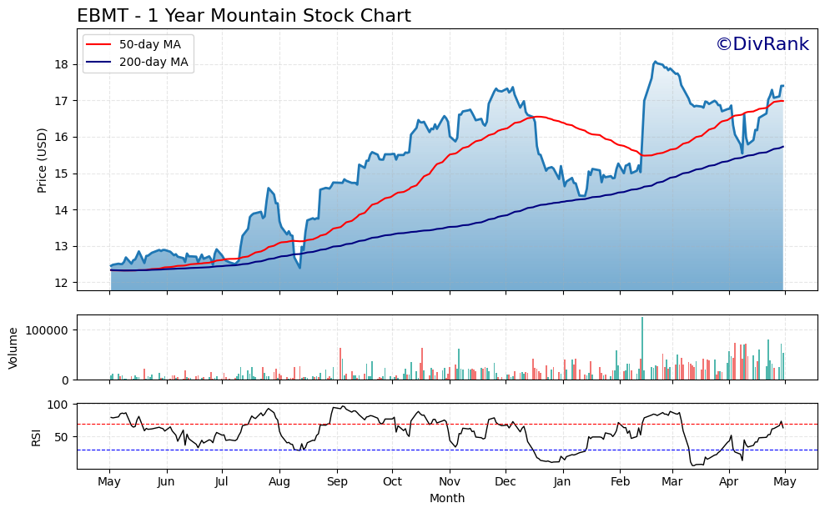The image size is (825, 513).
Task: Click the navy line sample in the legend
Action: [x=99, y=62]
